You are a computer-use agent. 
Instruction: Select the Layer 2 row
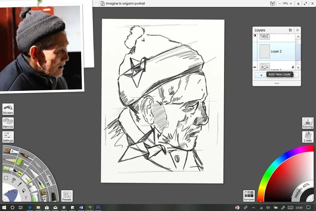274,51
